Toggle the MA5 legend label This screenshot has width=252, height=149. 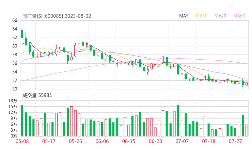coord(184,16)
